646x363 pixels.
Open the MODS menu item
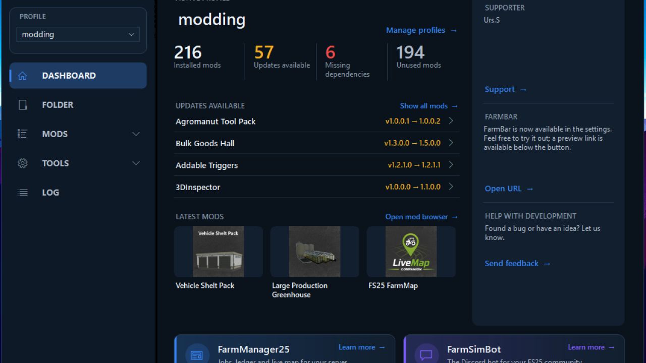[78, 134]
